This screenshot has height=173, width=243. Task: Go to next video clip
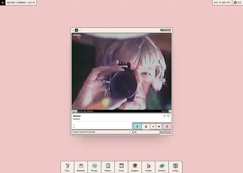(x=76, y=111)
